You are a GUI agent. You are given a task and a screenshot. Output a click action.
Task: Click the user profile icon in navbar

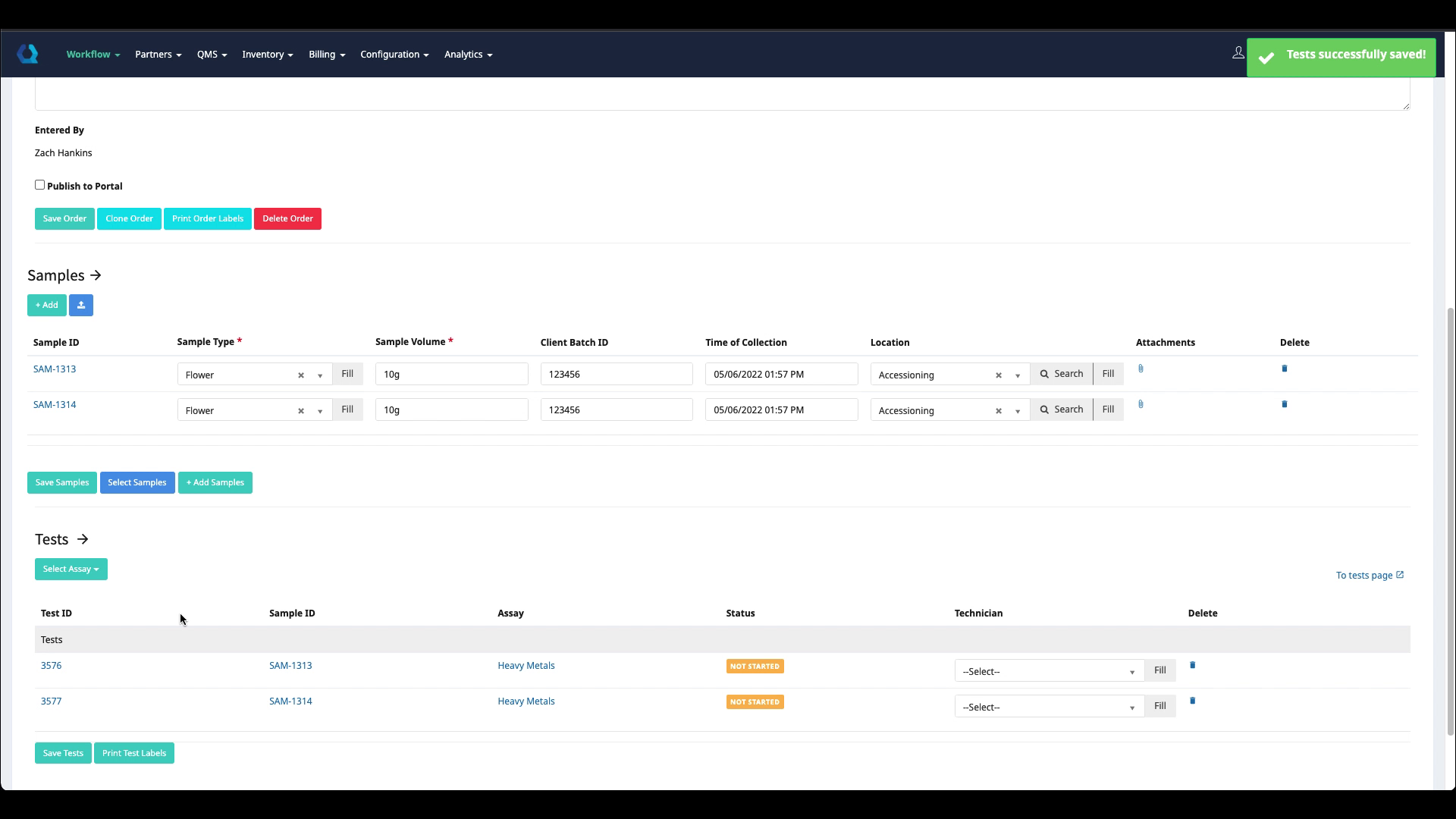point(1238,53)
